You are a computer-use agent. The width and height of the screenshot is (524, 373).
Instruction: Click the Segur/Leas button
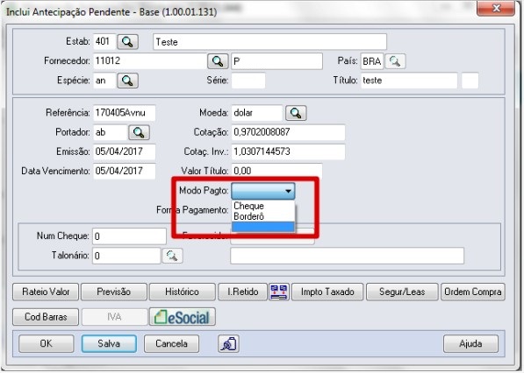[402, 292]
